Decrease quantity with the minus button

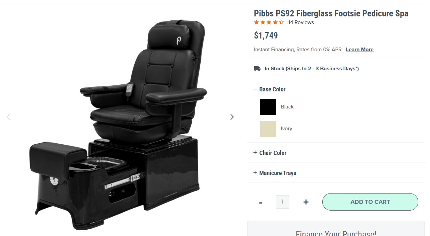tap(260, 202)
